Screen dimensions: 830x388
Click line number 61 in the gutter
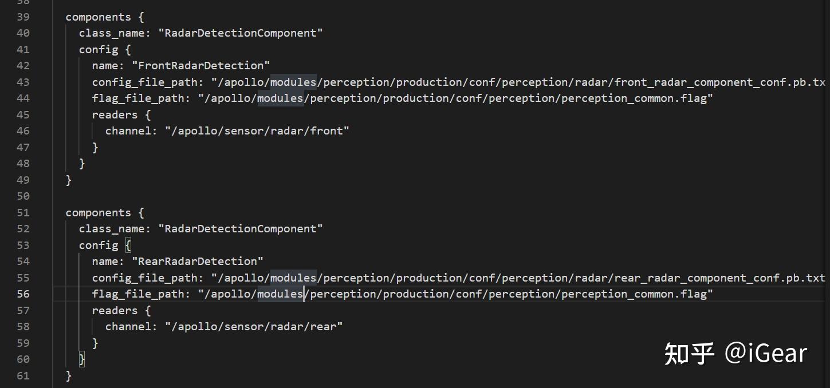pyautogui.click(x=23, y=375)
